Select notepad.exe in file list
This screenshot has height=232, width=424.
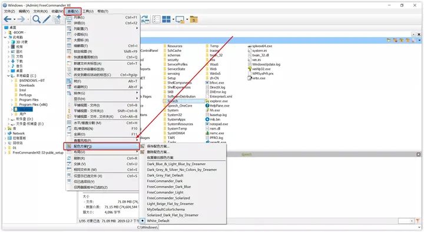(218, 124)
